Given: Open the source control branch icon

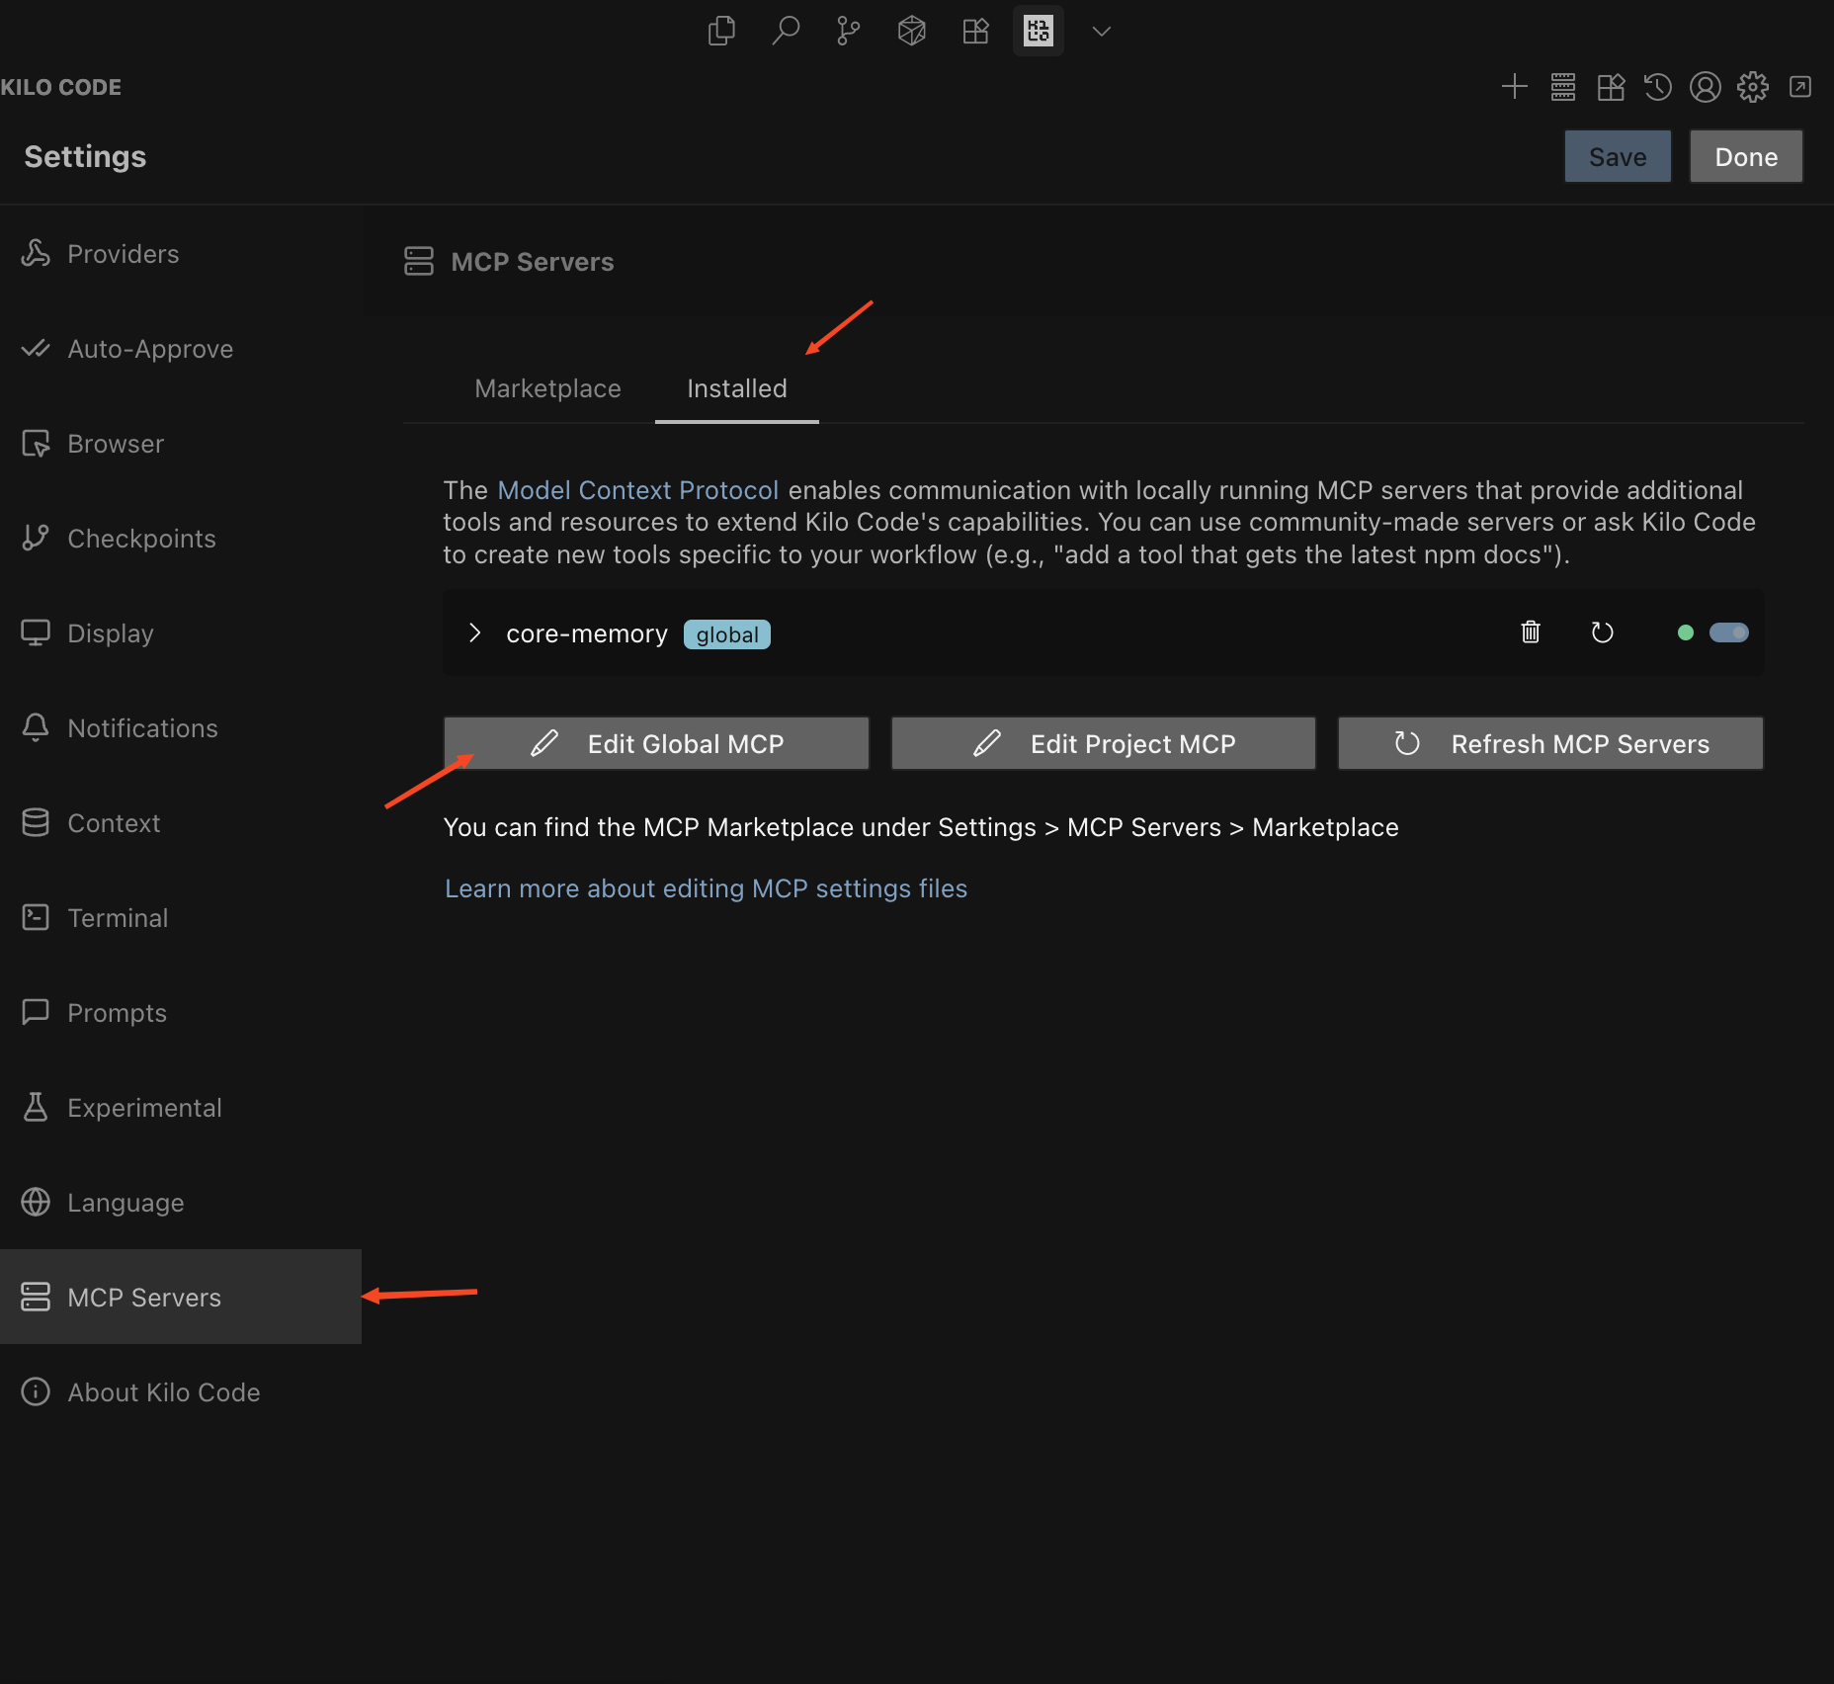Looking at the screenshot, I should 848,31.
